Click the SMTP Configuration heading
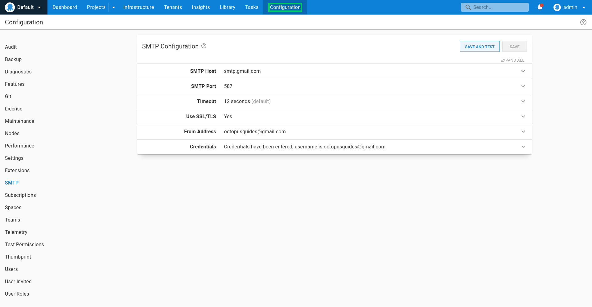The width and height of the screenshot is (592, 307). pos(170,46)
